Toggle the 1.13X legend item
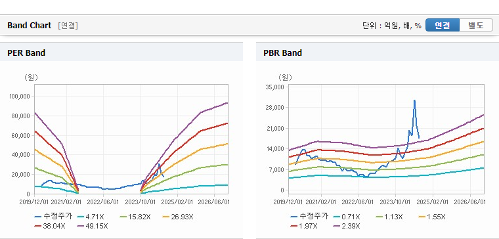The height and width of the screenshot is (239, 499). tap(389, 217)
